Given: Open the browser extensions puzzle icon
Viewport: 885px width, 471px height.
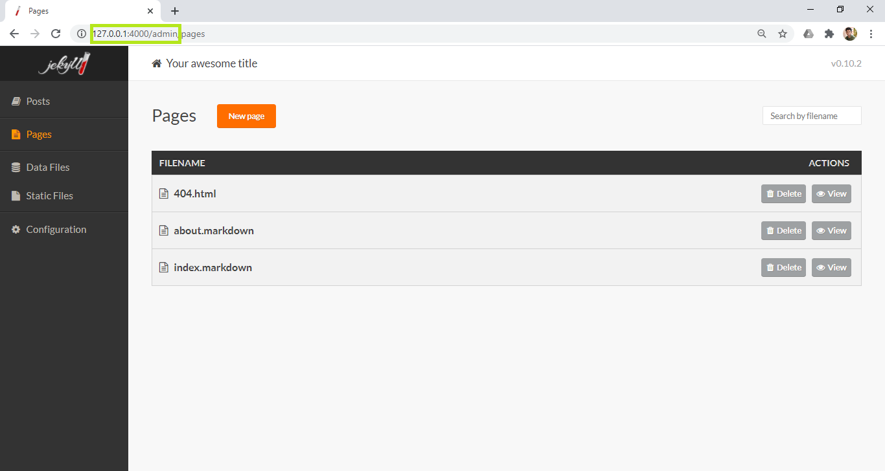Looking at the screenshot, I should tap(829, 34).
